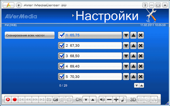This screenshot has width=170, height=106.
Task: Click the musical note audio mode icon
Action: coord(123,99)
